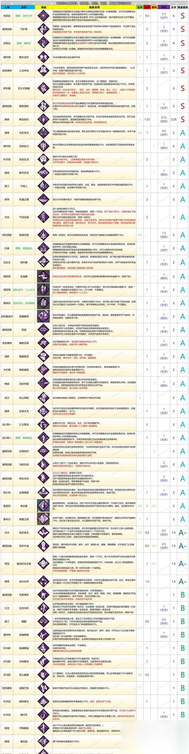Click the S grade in 守护者 row

(183, 29)
